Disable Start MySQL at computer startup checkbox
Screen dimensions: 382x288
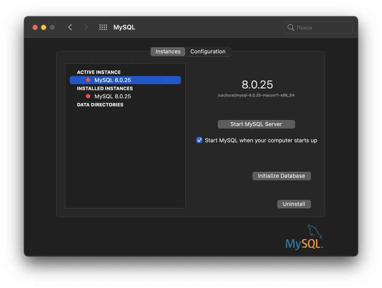(199, 140)
